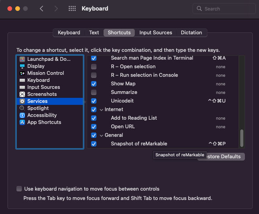
Task: Choose the Mission Control icon
Action: pyautogui.click(x=22, y=73)
